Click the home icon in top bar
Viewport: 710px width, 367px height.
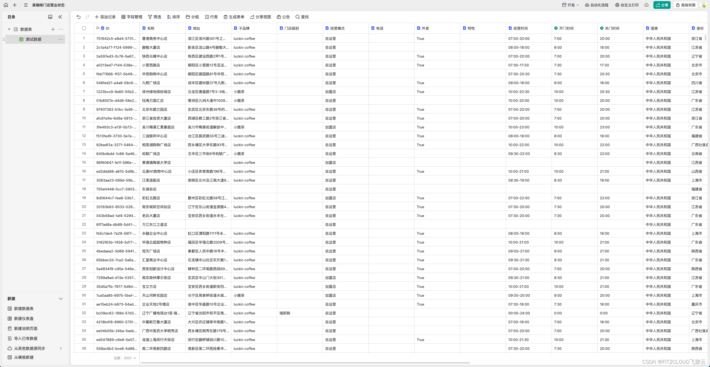(6, 5)
